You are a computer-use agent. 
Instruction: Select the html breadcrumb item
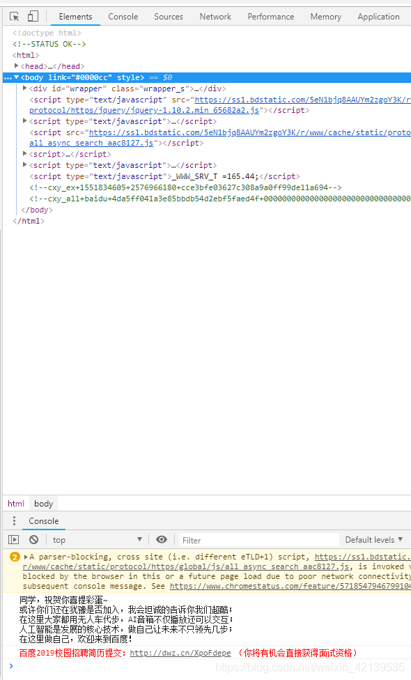(16, 504)
